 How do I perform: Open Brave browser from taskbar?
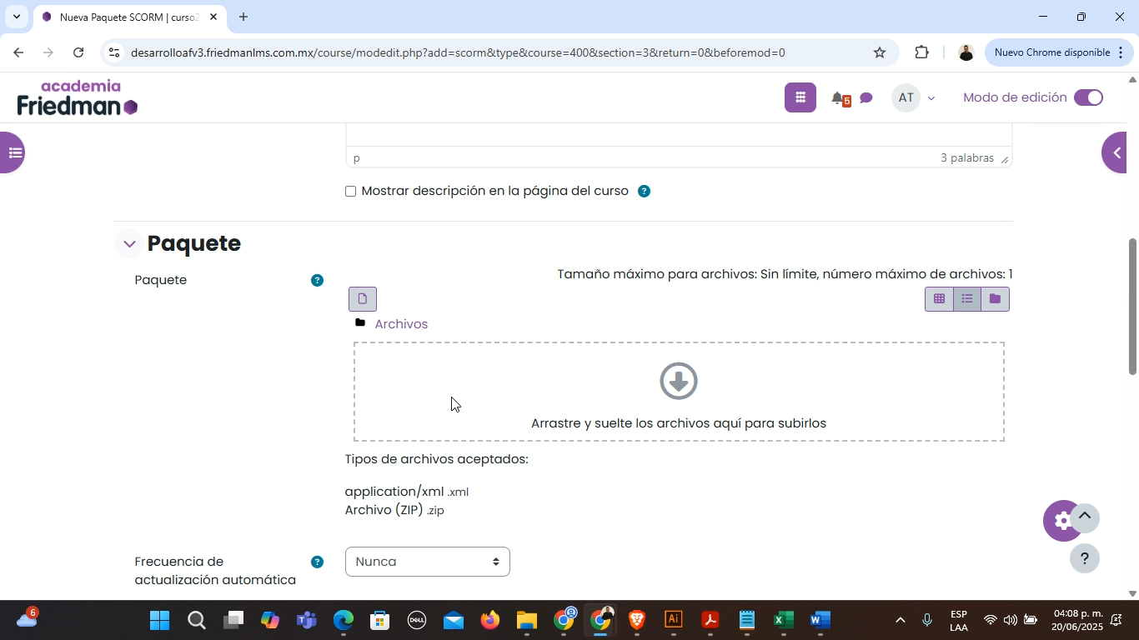click(637, 620)
